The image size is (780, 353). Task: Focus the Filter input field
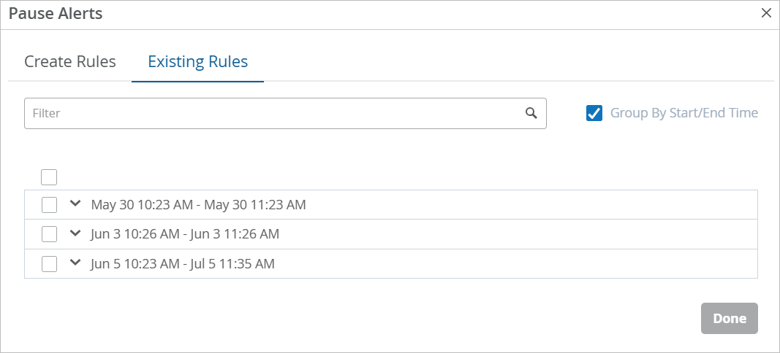click(x=270, y=113)
